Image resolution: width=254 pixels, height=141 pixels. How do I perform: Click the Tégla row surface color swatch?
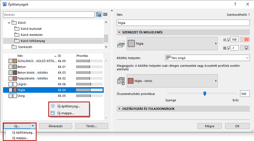coord(15,90)
